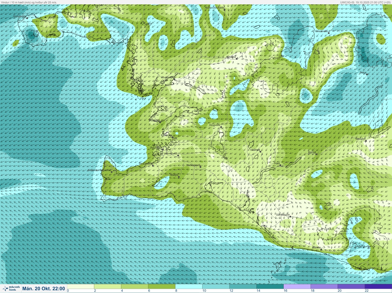Select the 2–4 m/s light green legend swatch
This screenshot has height=293, width=392.
(108, 287)
